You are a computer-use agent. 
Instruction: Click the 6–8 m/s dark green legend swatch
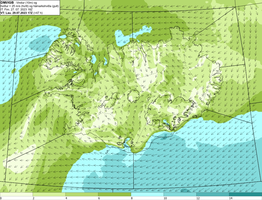pos(115,194)
